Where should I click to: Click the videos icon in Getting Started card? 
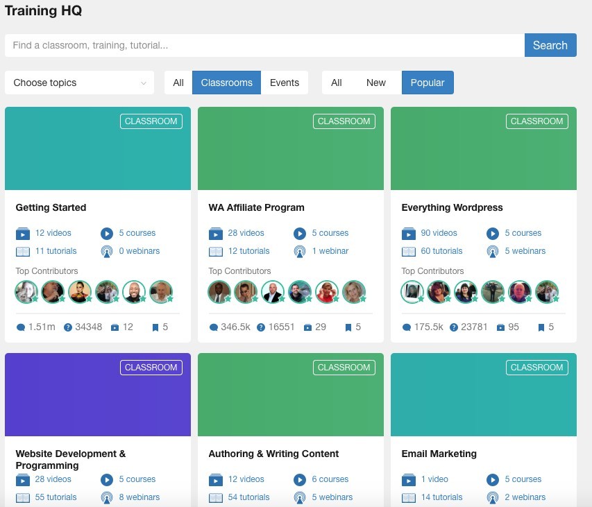click(23, 234)
